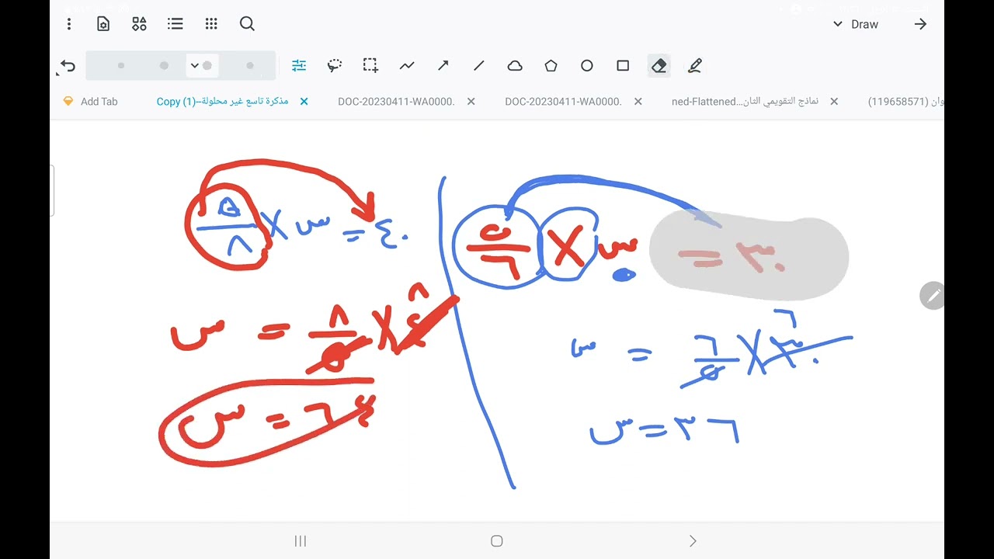Select the straight line tool

coord(478,66)
